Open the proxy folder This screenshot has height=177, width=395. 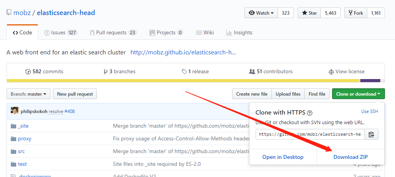coord(25,138)
